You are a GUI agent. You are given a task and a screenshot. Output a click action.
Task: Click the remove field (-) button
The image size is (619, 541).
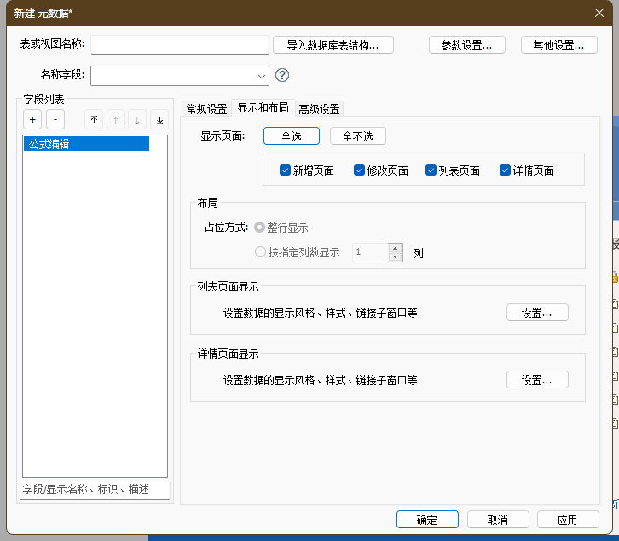(x=55, y=120)
